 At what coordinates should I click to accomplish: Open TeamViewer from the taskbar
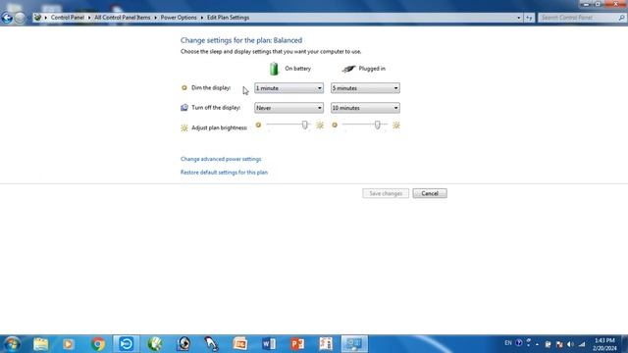pos(127,344)
